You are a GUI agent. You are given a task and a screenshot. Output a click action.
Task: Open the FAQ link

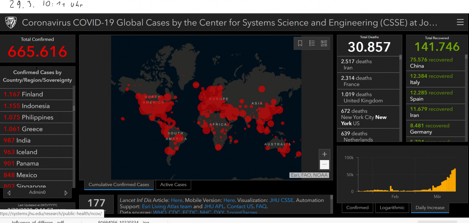(261, 206)
